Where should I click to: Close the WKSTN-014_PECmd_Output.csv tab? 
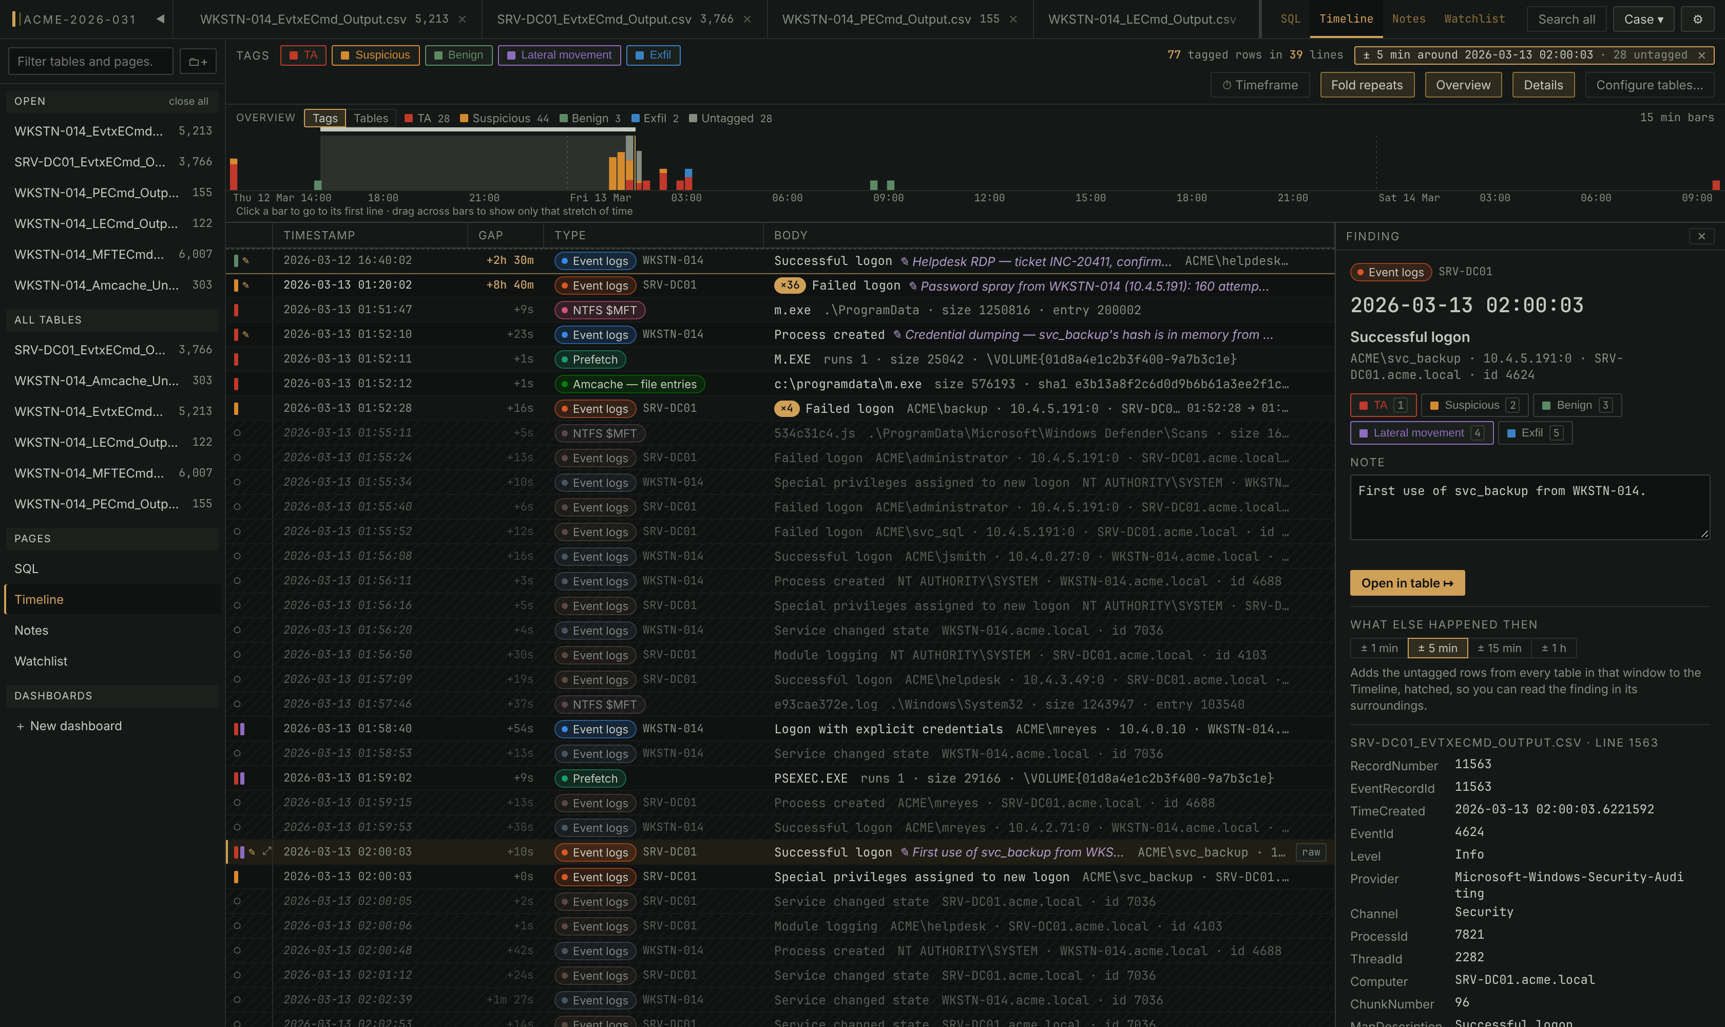tap(1013, 20)
